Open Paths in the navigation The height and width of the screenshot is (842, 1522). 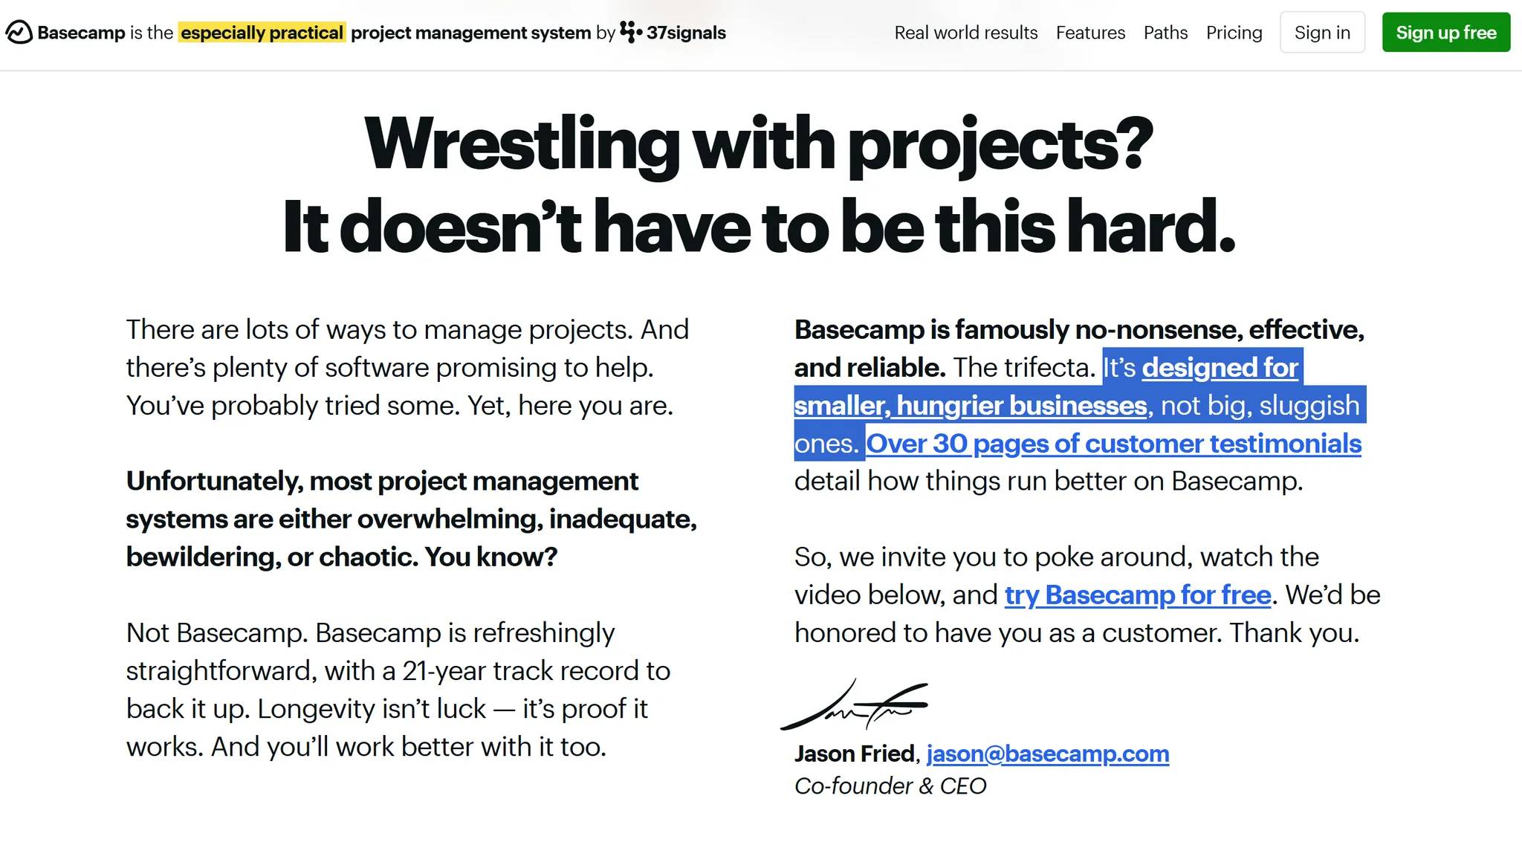[1165, 33]
